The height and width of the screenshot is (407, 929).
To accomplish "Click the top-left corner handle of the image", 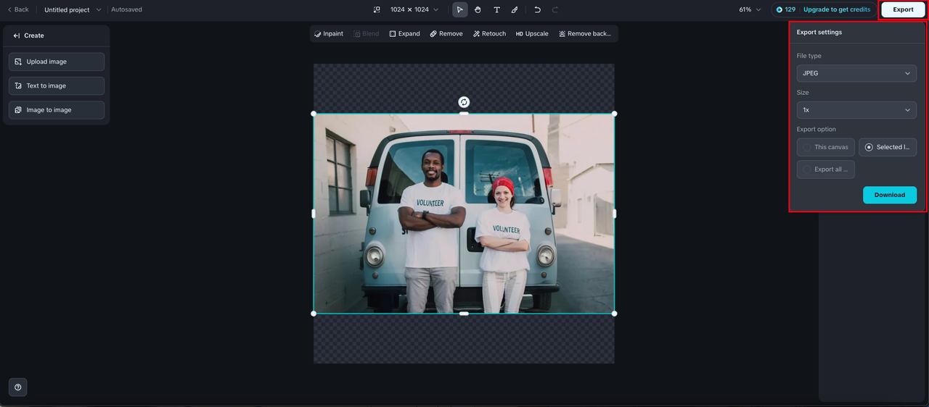I will pos(314,114).
